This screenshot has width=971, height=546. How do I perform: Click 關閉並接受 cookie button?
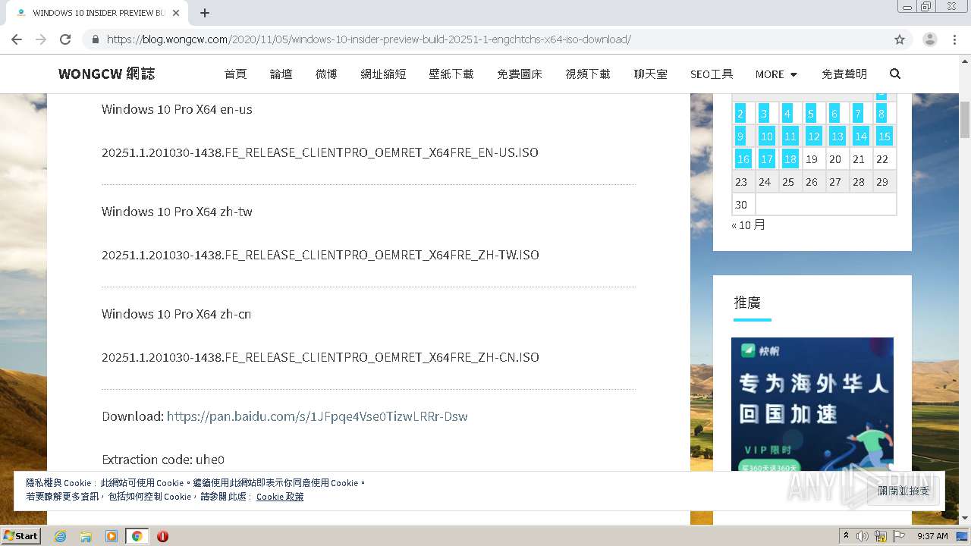click(x=903, y=491)
